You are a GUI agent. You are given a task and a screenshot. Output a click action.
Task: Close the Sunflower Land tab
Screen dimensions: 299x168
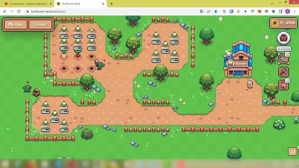[103, 4]
